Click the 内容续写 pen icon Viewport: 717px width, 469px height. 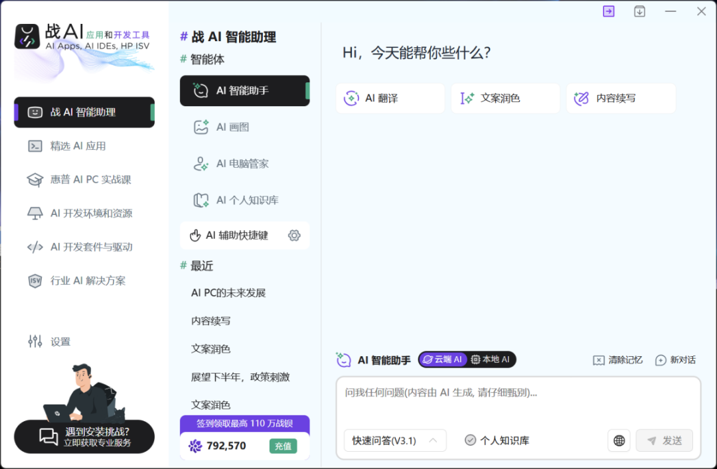click(582, 98)
